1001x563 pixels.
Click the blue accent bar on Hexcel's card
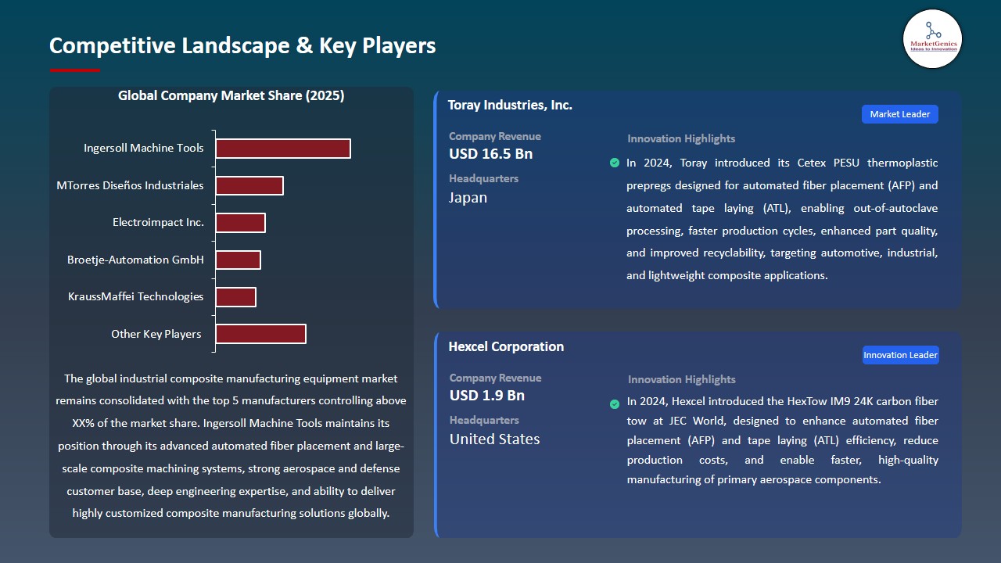point(436,434)
